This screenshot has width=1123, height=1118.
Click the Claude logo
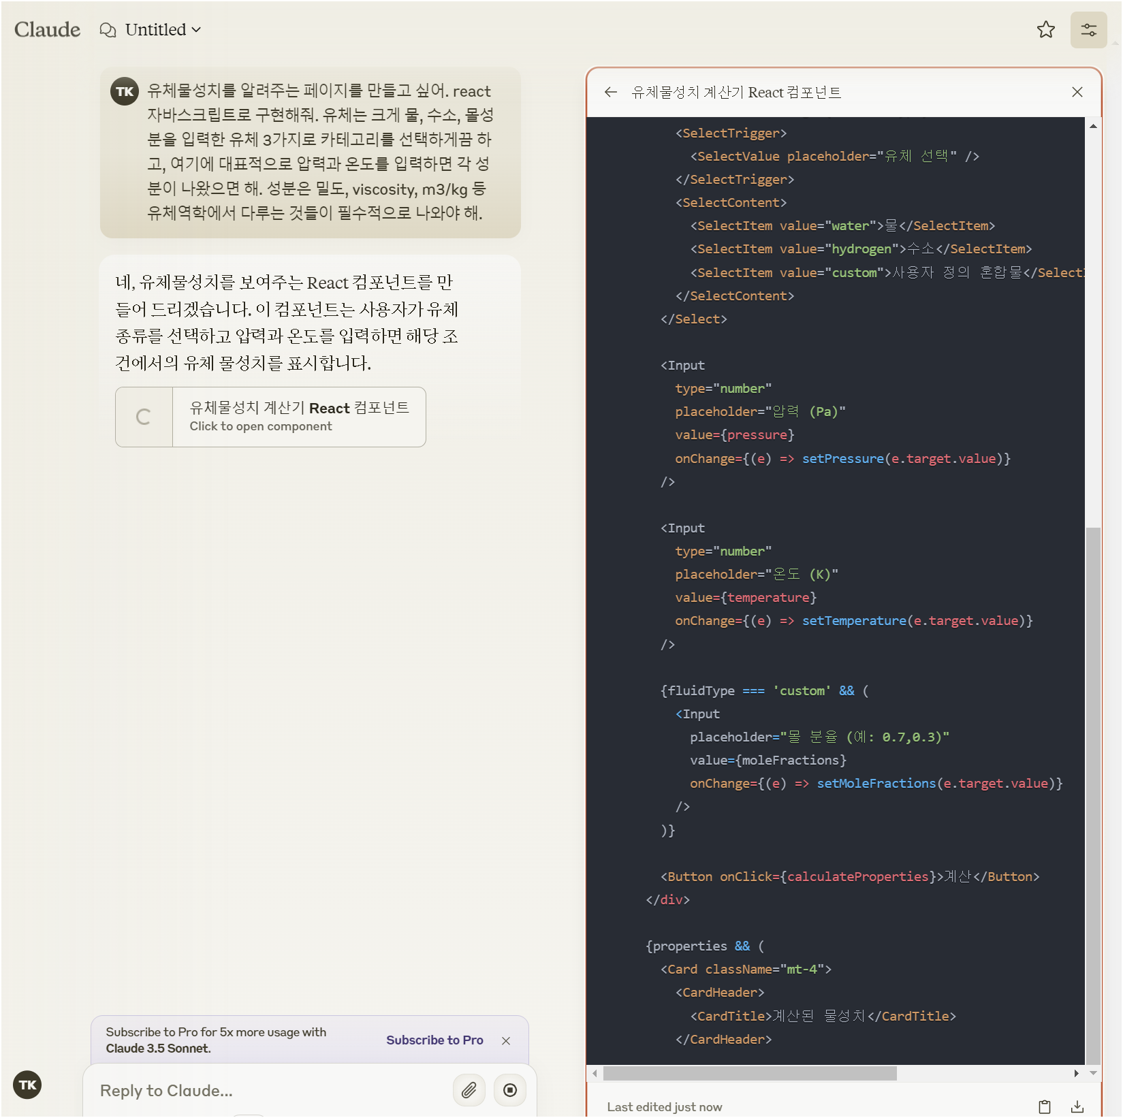[x=47, y=29]
